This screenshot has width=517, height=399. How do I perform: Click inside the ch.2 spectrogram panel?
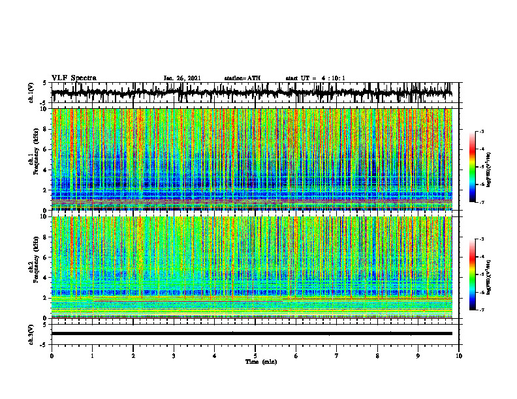(x=252, y=267)
